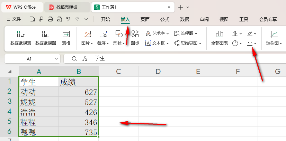Click the Name Box showing A1

point(29,59)
